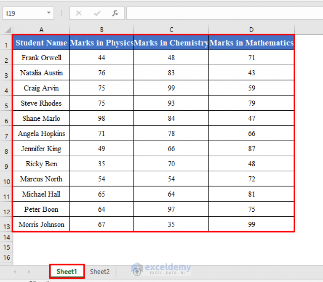
Task: Select the cell Natalia Austin
Action: pos(41,73)
